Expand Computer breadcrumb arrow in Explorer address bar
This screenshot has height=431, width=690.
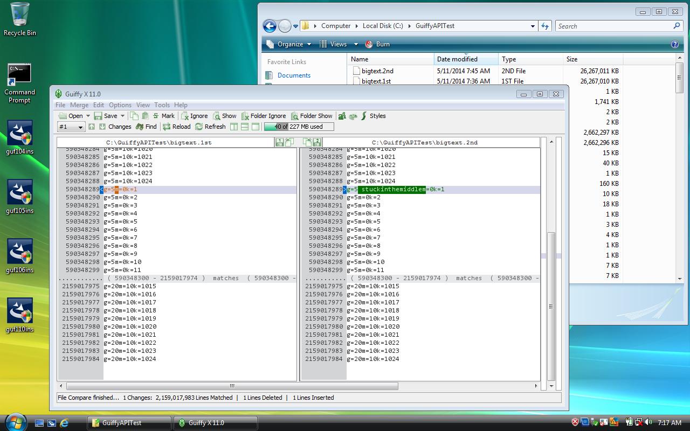(x=356, y=26)
